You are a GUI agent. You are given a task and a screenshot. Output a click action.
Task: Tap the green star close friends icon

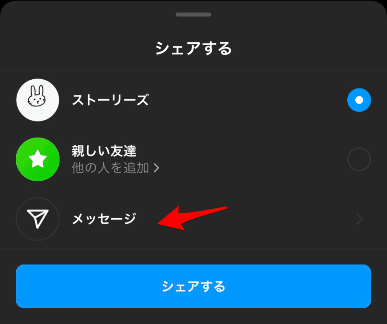[38, 159]
